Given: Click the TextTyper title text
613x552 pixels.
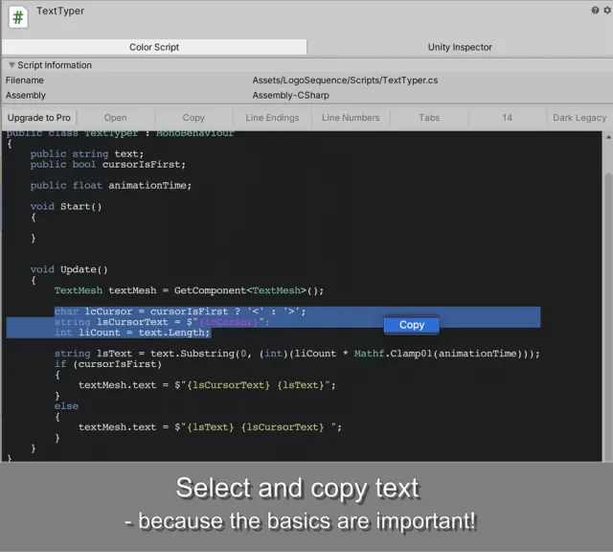Looking at the screenshot, I should pyautogui.click(x=60, y=11).
